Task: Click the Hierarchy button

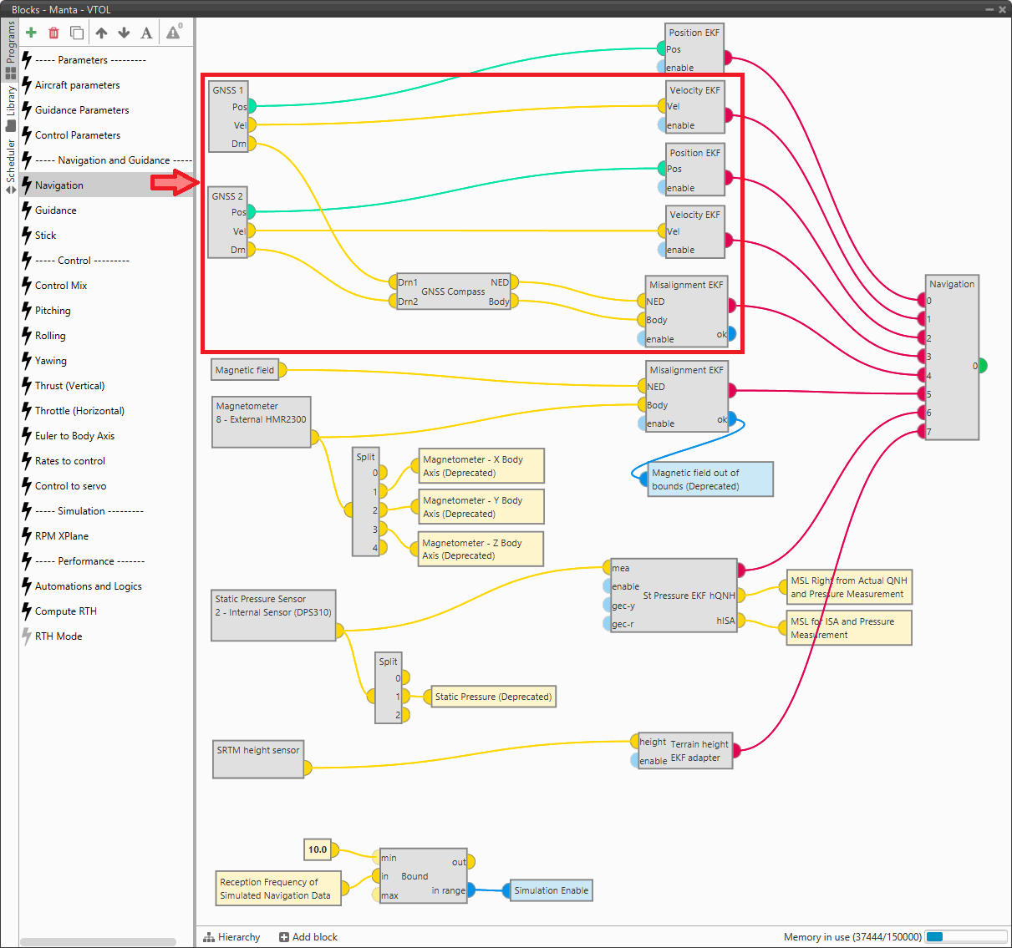Action: [x=231, y=937]
